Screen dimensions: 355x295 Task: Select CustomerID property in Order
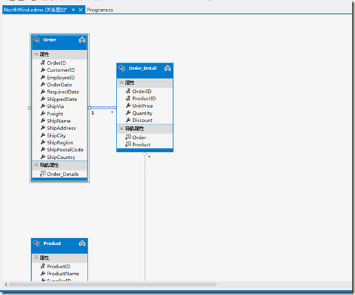61,70
